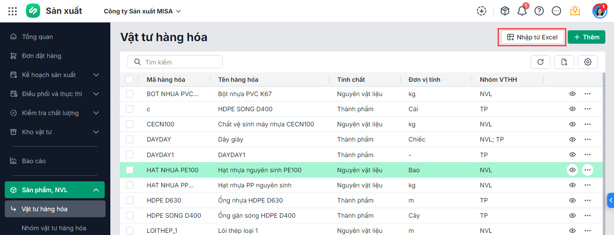
Task: Open Nhóm vật tư hàng hóa submenu
Action: pos(54,228)
